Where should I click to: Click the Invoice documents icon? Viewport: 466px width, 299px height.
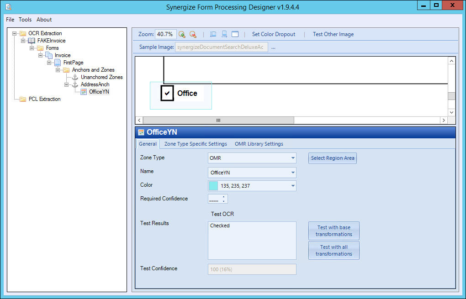tap(49, 55)
